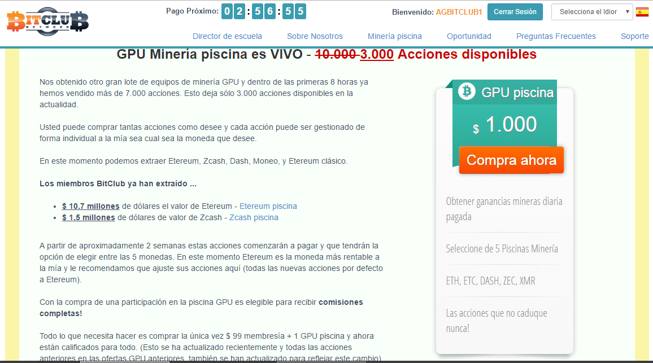This screenshot has height=363, width=653.
Task: Click 'Los miembros BitClub ya han extraído' text
Action: click(118, 183)
